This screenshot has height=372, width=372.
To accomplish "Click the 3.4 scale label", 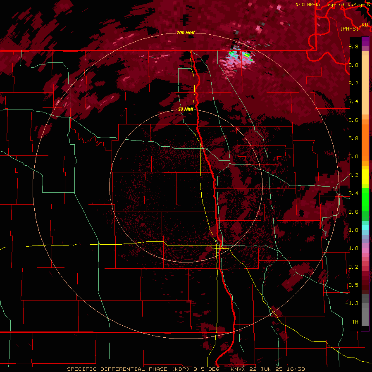I will coord(353,193).
